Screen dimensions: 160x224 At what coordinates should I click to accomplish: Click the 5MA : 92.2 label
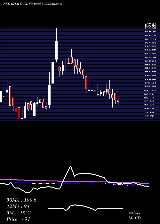(x=19, y=213)
